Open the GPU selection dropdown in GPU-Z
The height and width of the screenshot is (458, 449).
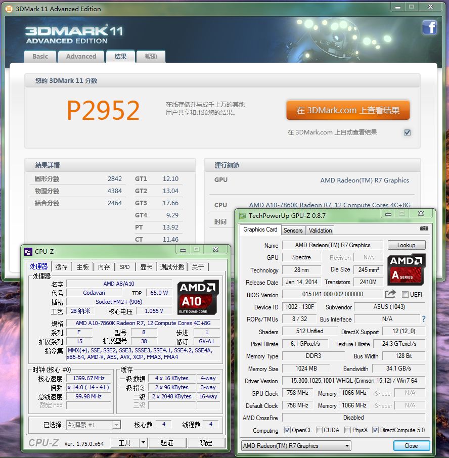(296, 446)
